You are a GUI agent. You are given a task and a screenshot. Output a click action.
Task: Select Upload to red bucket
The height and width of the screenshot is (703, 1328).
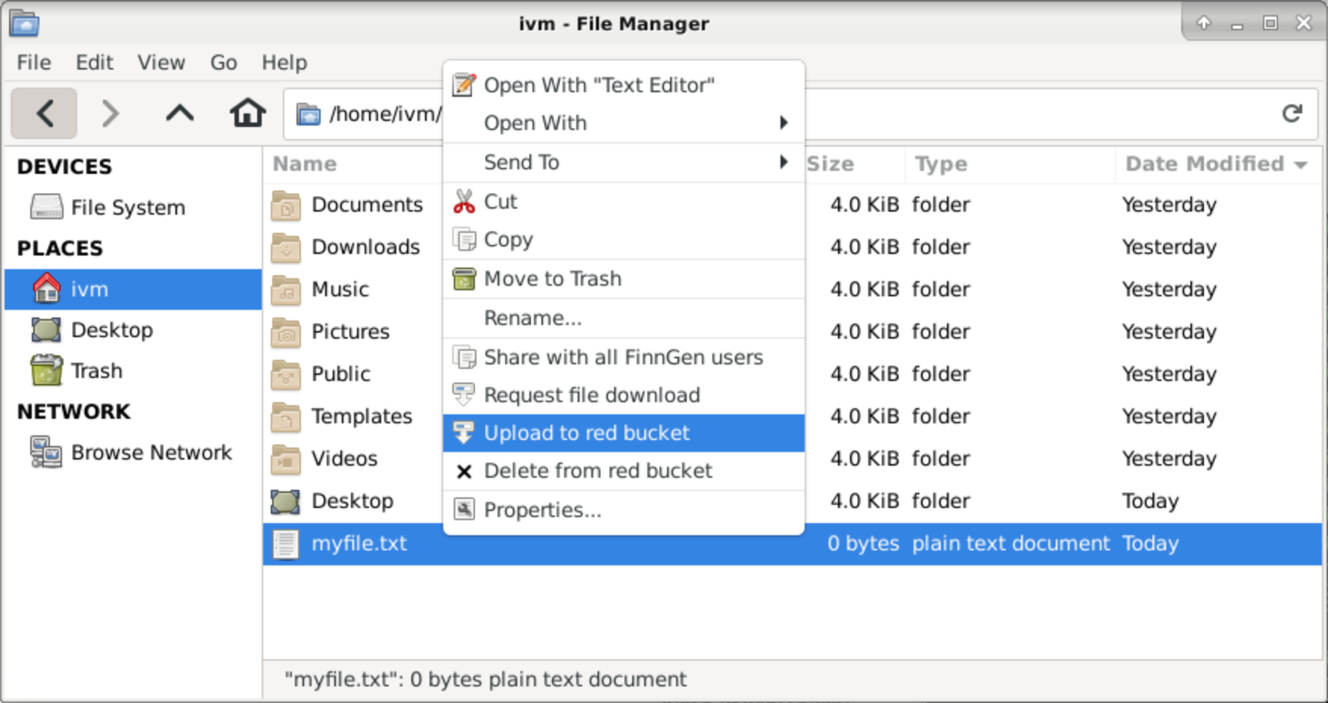(586, 433)
